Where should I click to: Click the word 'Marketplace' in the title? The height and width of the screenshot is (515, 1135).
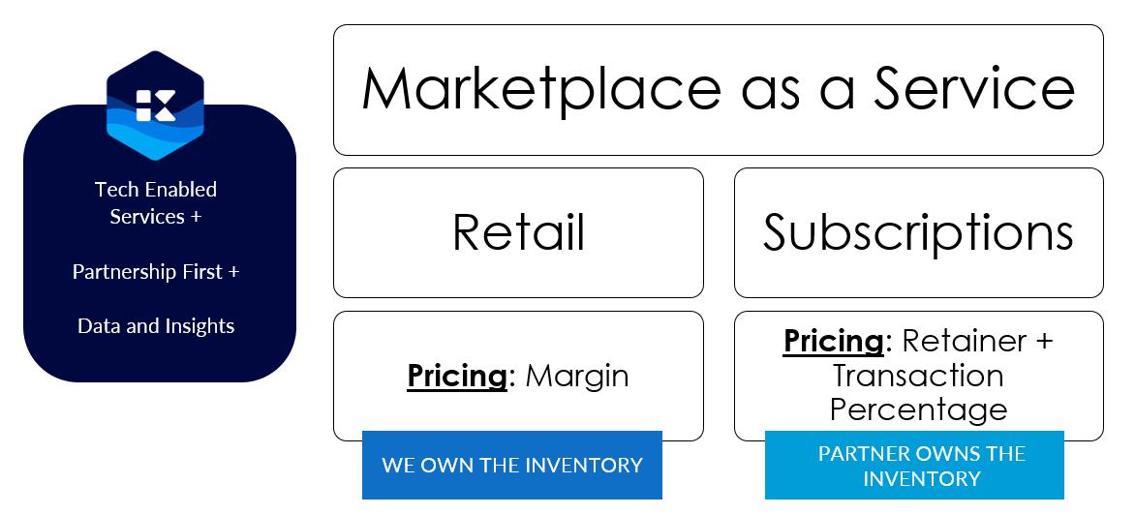tap(541, 88)
